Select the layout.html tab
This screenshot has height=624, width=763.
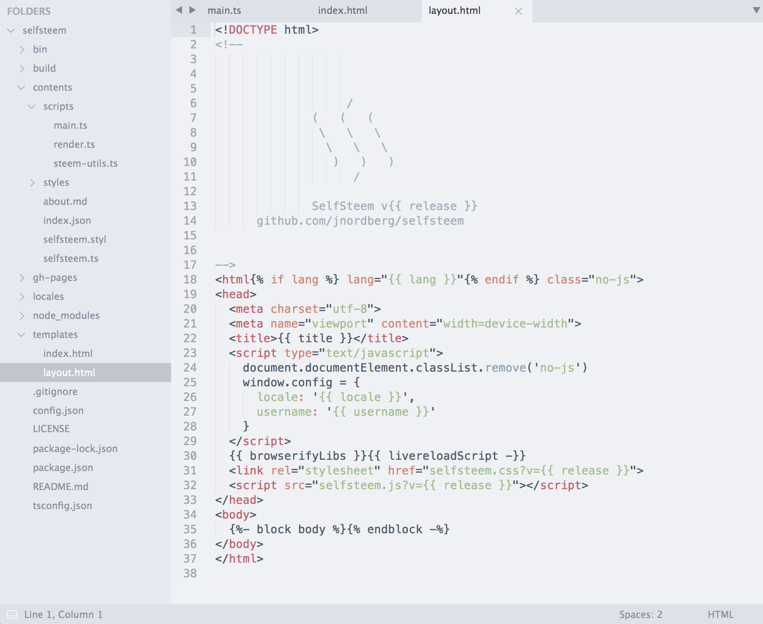tap(455, 10)
